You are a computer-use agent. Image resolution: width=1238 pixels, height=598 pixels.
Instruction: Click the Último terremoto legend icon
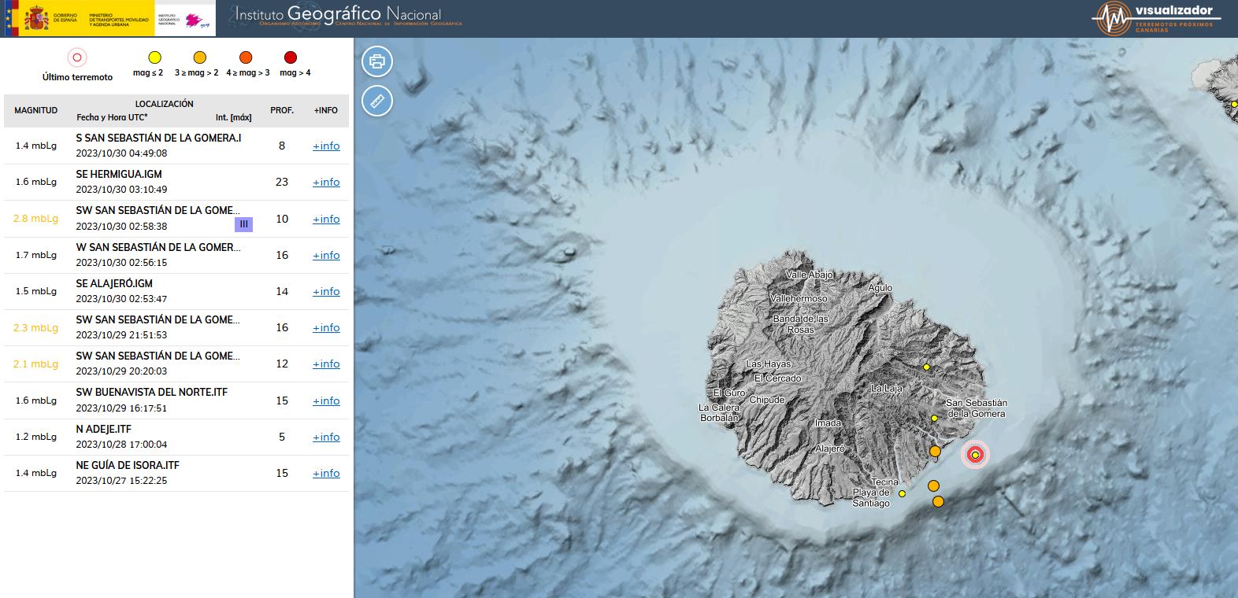tap(76, 57)
